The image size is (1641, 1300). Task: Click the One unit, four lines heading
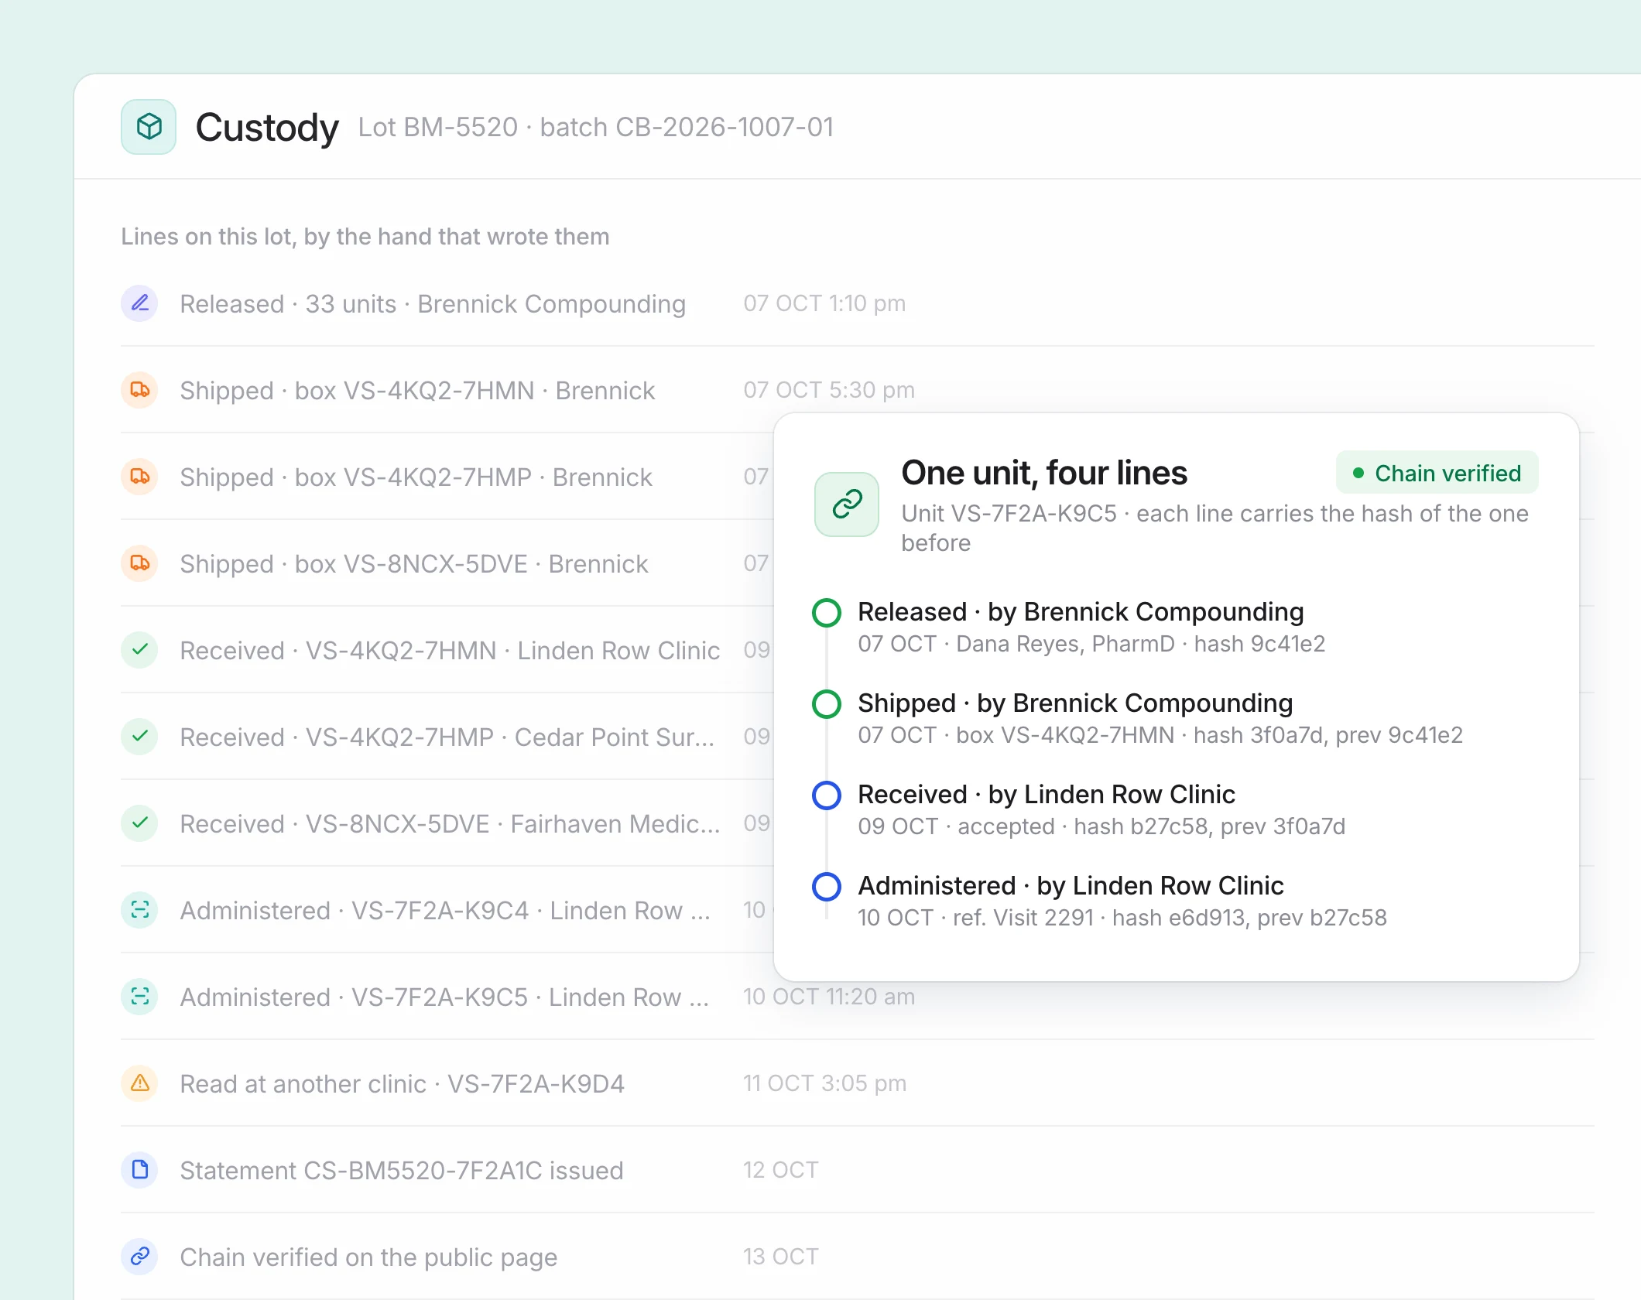[x=1044, y=473]
